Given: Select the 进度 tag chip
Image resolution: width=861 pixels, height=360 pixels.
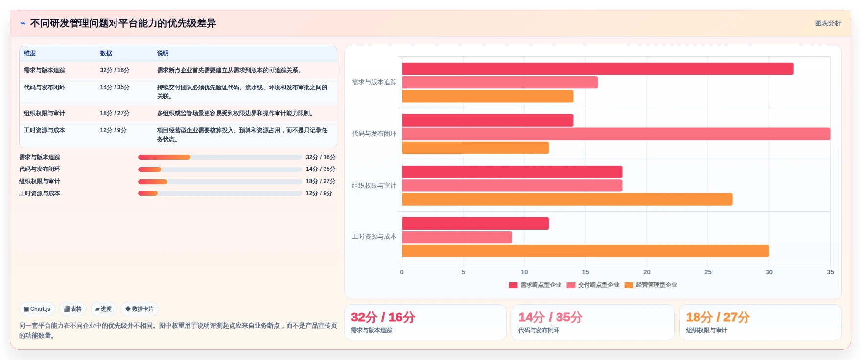Looking at the screenshot, I should 103,309.
